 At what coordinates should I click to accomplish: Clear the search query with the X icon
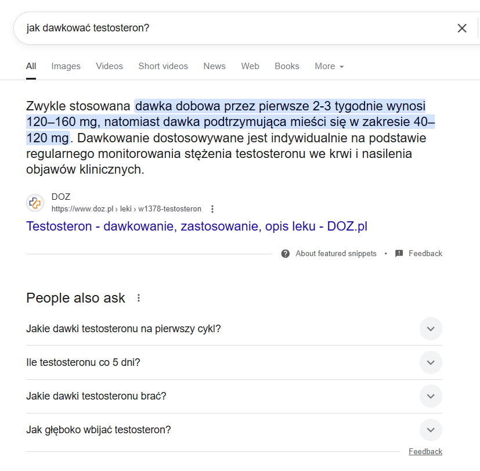click(461, 28)
